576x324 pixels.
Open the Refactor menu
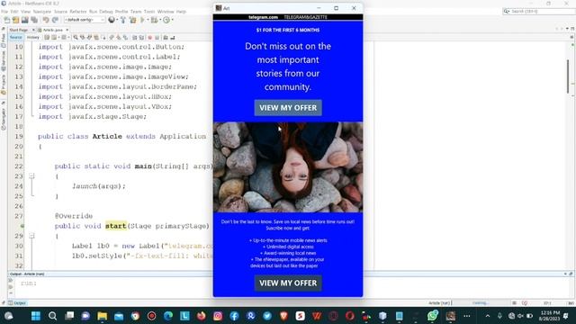(78, 12)
